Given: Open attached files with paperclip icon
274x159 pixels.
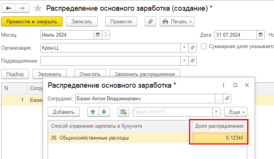Looking at the screenshot, I should 151,21.
